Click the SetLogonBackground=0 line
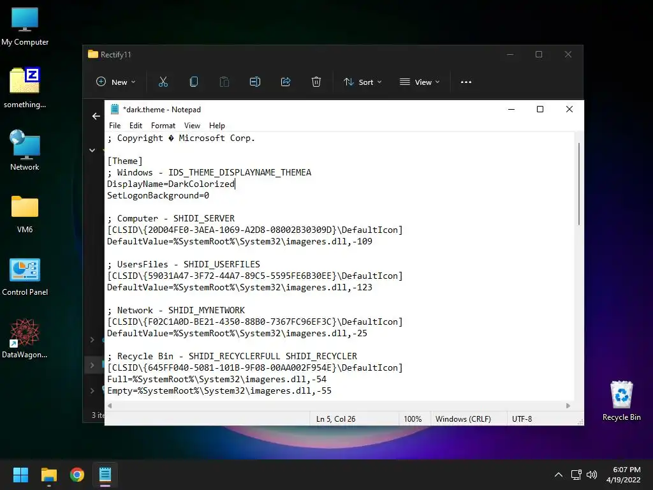 (158, 195)
